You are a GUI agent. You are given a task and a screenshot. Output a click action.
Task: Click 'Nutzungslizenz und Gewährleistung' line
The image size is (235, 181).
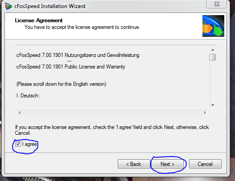(x=78, y=55)
